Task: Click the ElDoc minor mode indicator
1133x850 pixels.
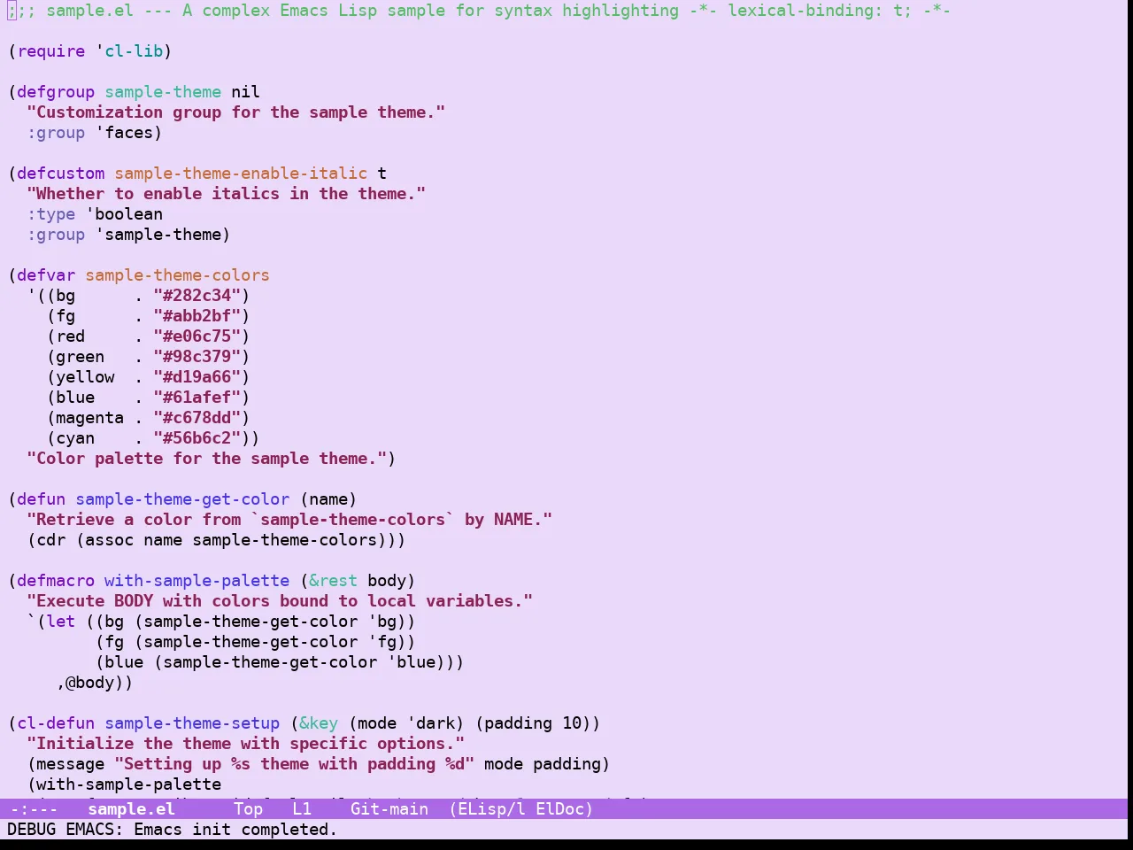Action: click(x=559, y=808)
